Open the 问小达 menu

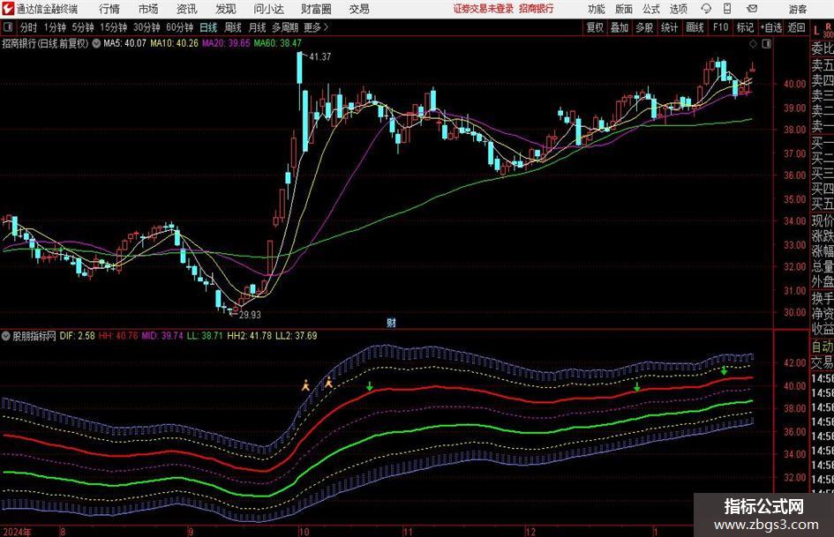pos(268,9)
